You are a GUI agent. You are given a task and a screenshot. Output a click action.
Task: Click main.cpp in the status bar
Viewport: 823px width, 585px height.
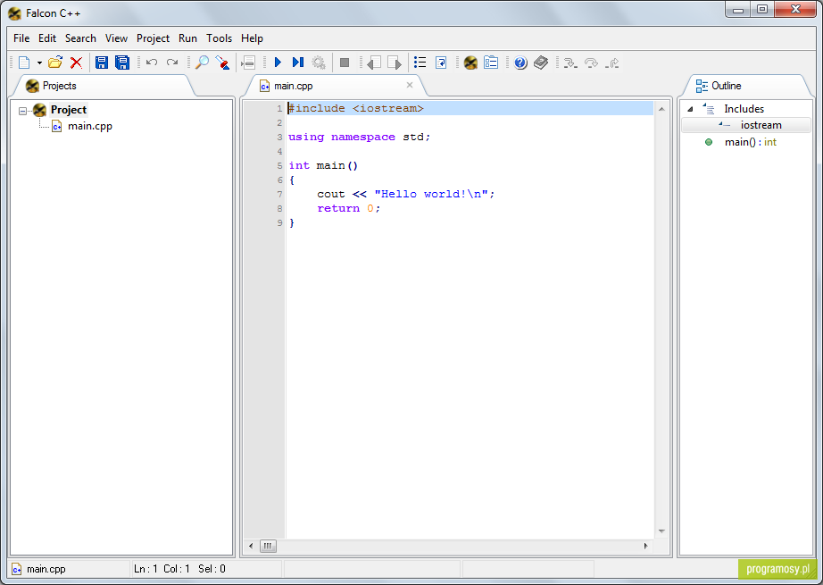pyautogui.click(x=46, y=569)
